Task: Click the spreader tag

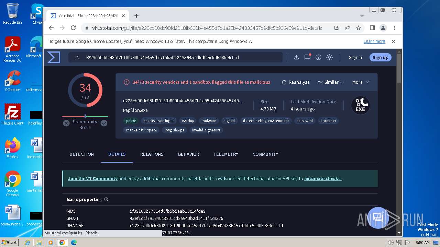Action: pos(328,121)
